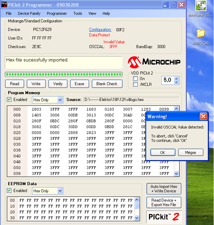Click Read Device + Export Hex File

164,202
